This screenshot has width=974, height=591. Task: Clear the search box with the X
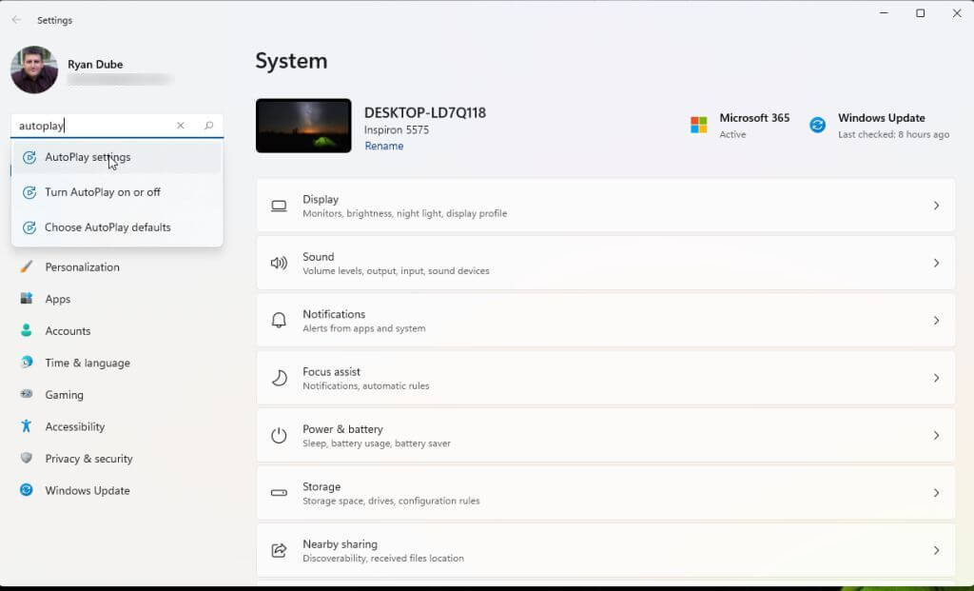point(181,126)
